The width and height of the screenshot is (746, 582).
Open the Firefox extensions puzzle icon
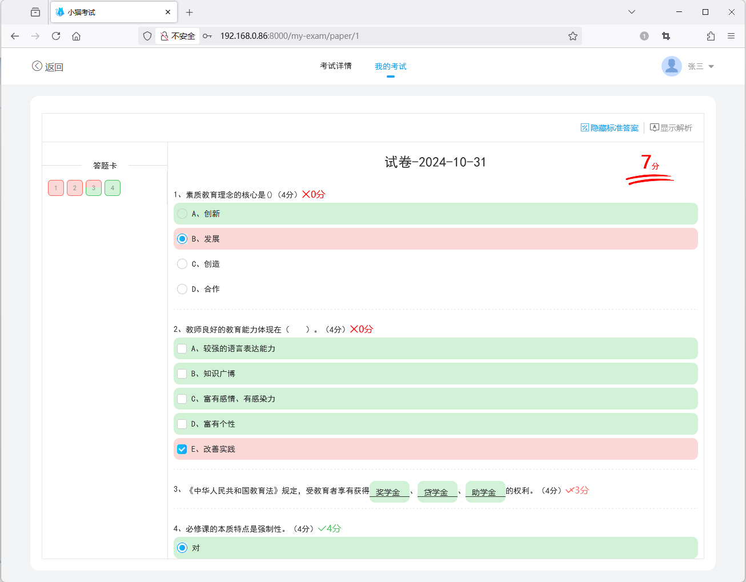[x=710, y=35]
